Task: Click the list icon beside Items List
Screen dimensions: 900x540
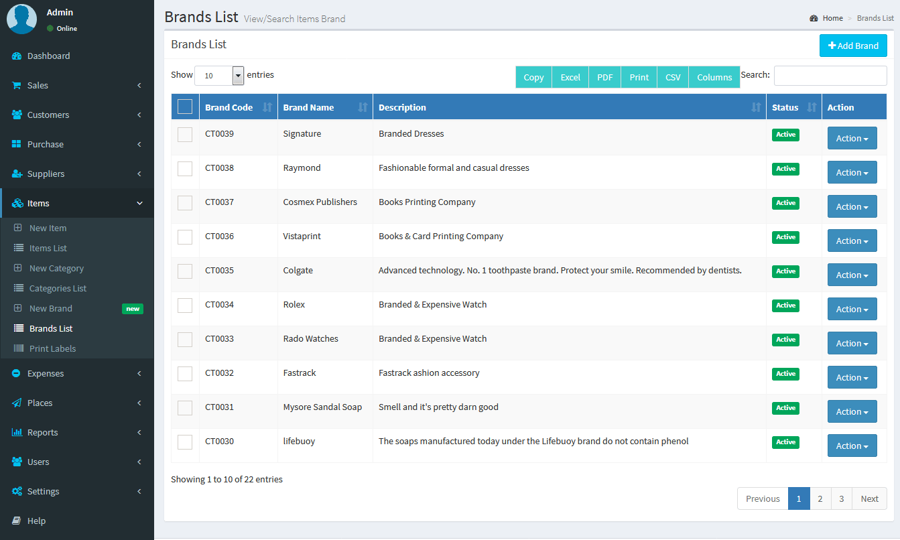Action: 18,249
